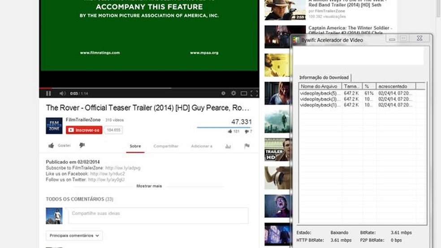Viewport: 441px width, 248px height.
Task: Switch to Informação do Download tab
Action: click(x=324, y=77)
